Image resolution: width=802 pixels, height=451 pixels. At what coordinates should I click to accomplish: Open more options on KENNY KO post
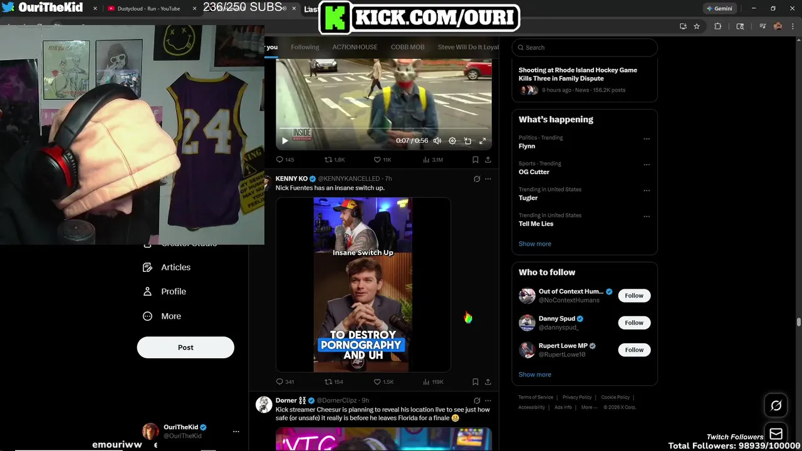pyautogui.click(x=488, y=179)
